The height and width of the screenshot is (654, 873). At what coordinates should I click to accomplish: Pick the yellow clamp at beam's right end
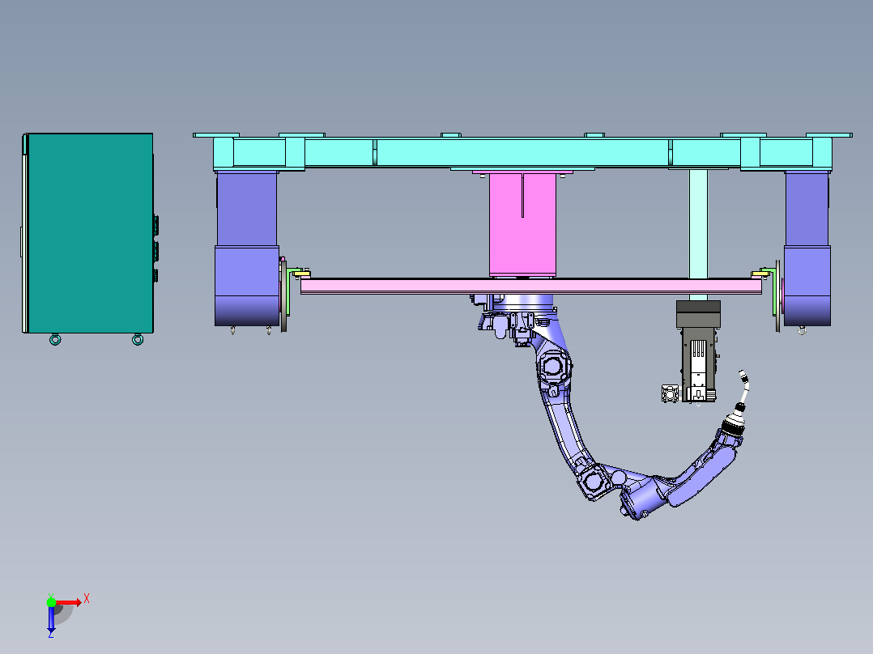click(x=760, y=274)
